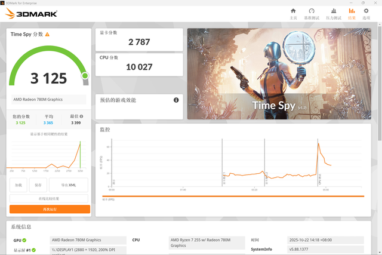This screenshot has height=255, width=382.
Task: Open the Options (选项) gear tab
Action: [x=366, y=14]
